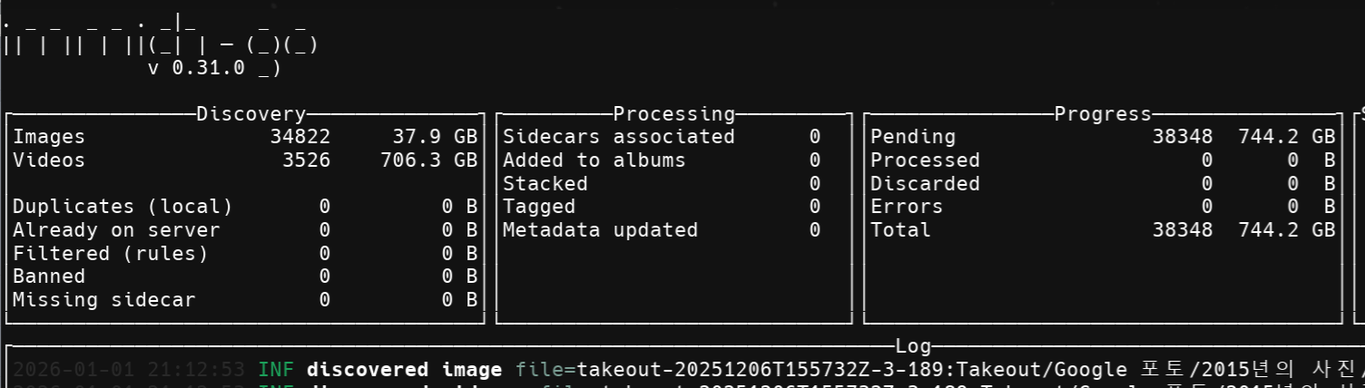This screenshot has width=1365, height=388.
Task: Click the Pending count 38348
Action: tap(1182, 137)
